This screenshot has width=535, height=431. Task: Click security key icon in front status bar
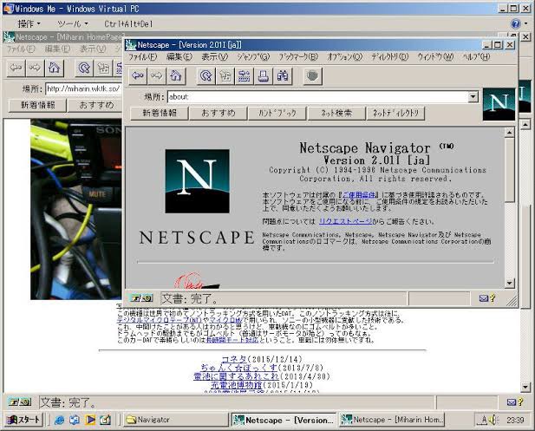pos(141,298)
